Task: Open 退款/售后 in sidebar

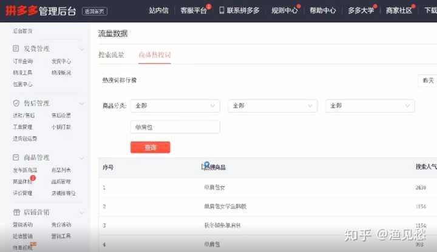Action: point(24,116)
